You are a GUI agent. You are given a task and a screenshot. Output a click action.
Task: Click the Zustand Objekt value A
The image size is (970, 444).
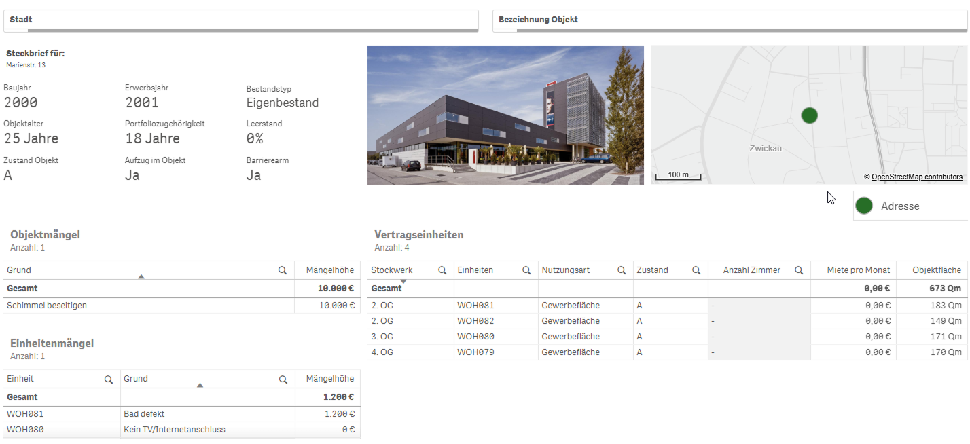(8, 175)
